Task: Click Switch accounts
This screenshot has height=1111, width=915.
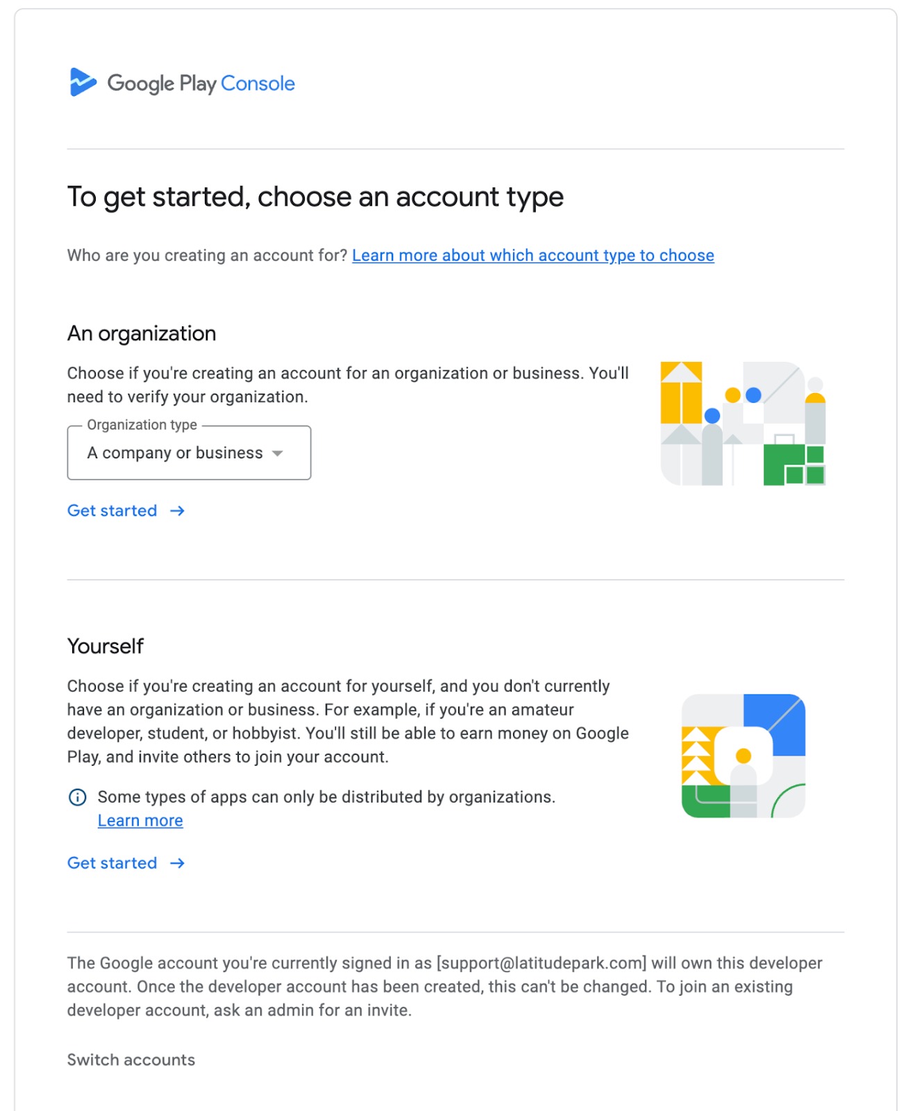Action: click(131, 1060)
